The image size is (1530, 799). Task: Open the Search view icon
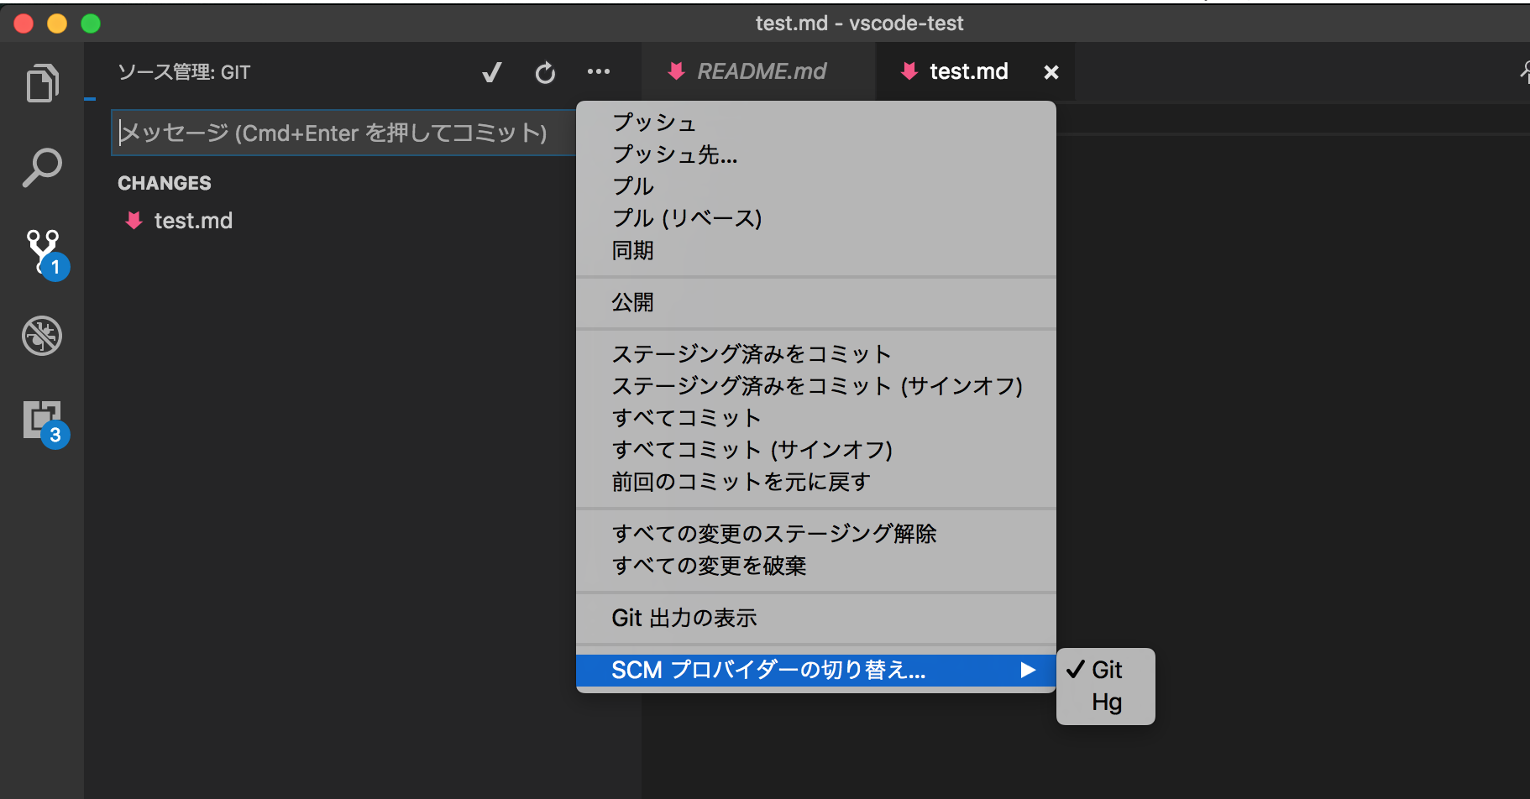[x=42, y=167]
